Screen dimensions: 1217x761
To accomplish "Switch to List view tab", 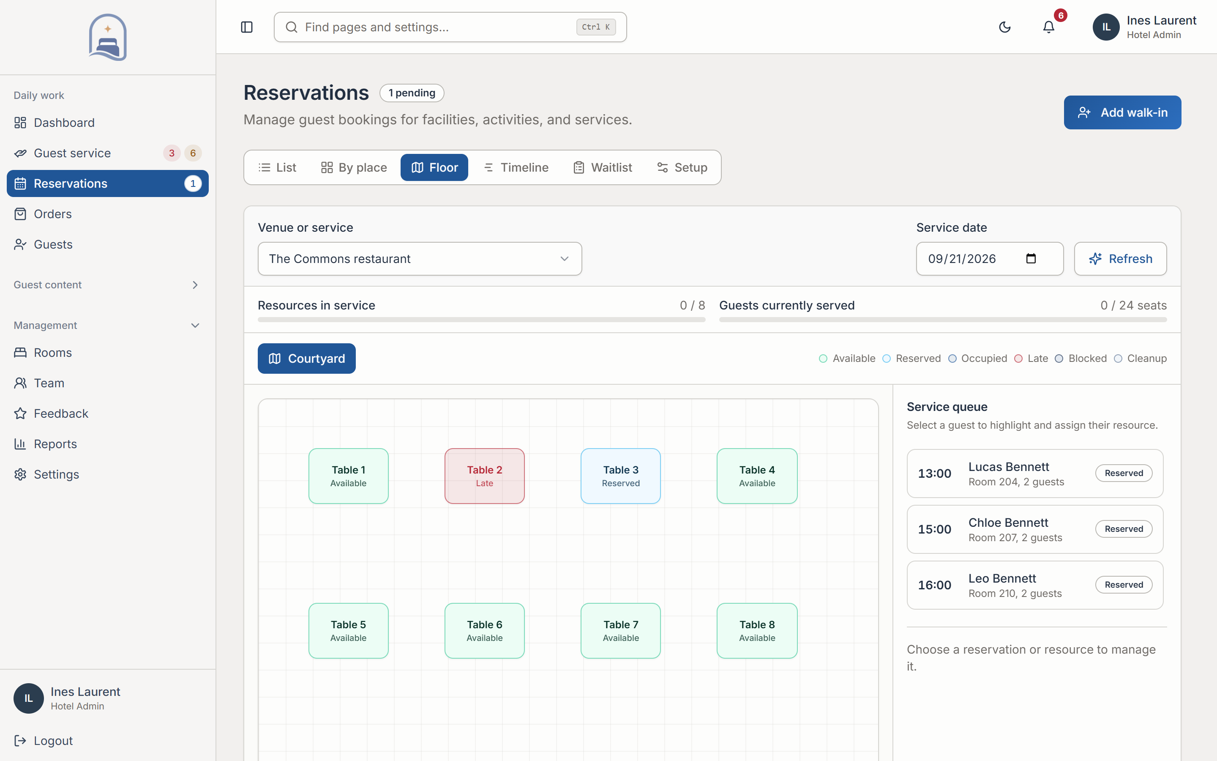I will click(277, 167).
